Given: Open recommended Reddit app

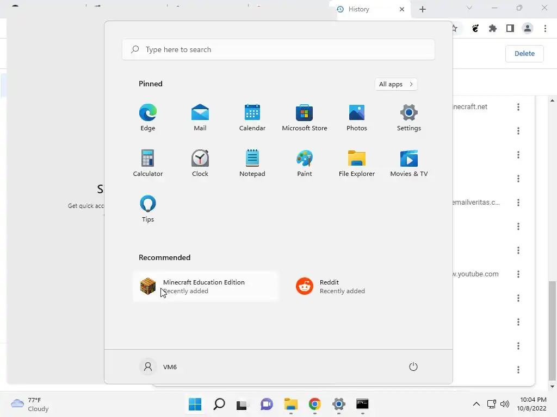Looking at the screenshot, I should [362, 287].
